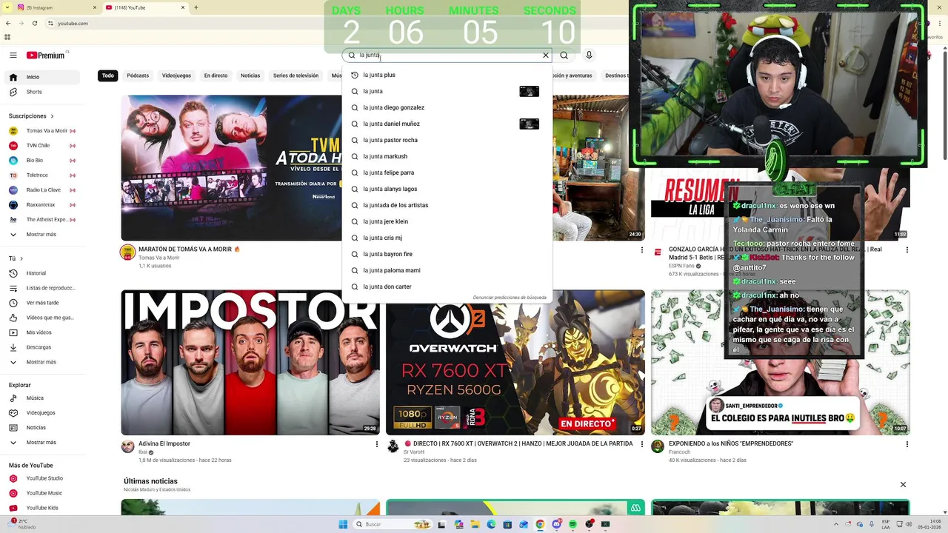Choose suggestion 'la junta diego gonzalez'
This screenshot has height=533, width=948.
tap(447, 107)
